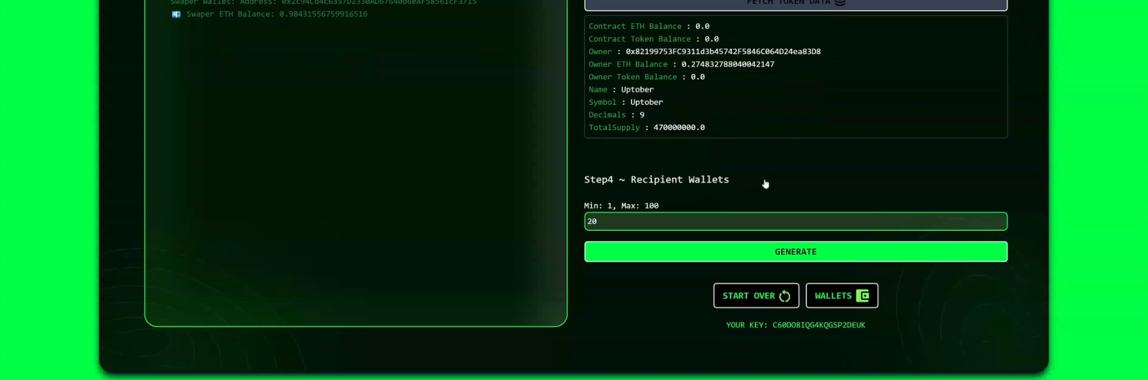The image size is (1148, 380).
Task: Click the Swaper Wallet address line
Action: coord(323,3)
